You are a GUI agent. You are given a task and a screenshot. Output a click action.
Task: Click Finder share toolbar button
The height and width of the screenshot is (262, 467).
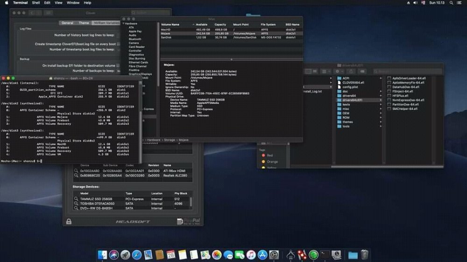point(351,71)
